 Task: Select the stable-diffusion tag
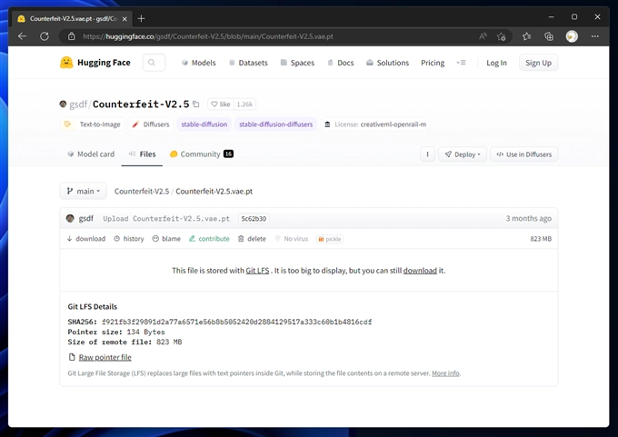click(x=204, y=124)
